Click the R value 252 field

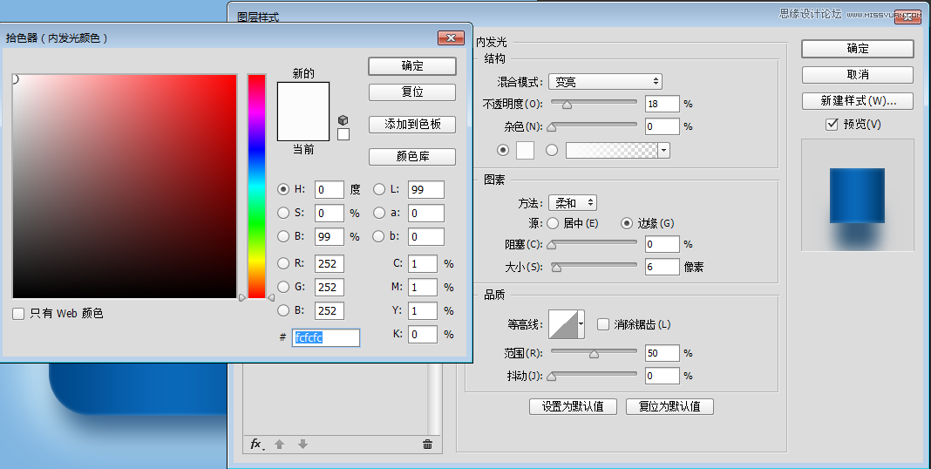[x=330, y=263]
